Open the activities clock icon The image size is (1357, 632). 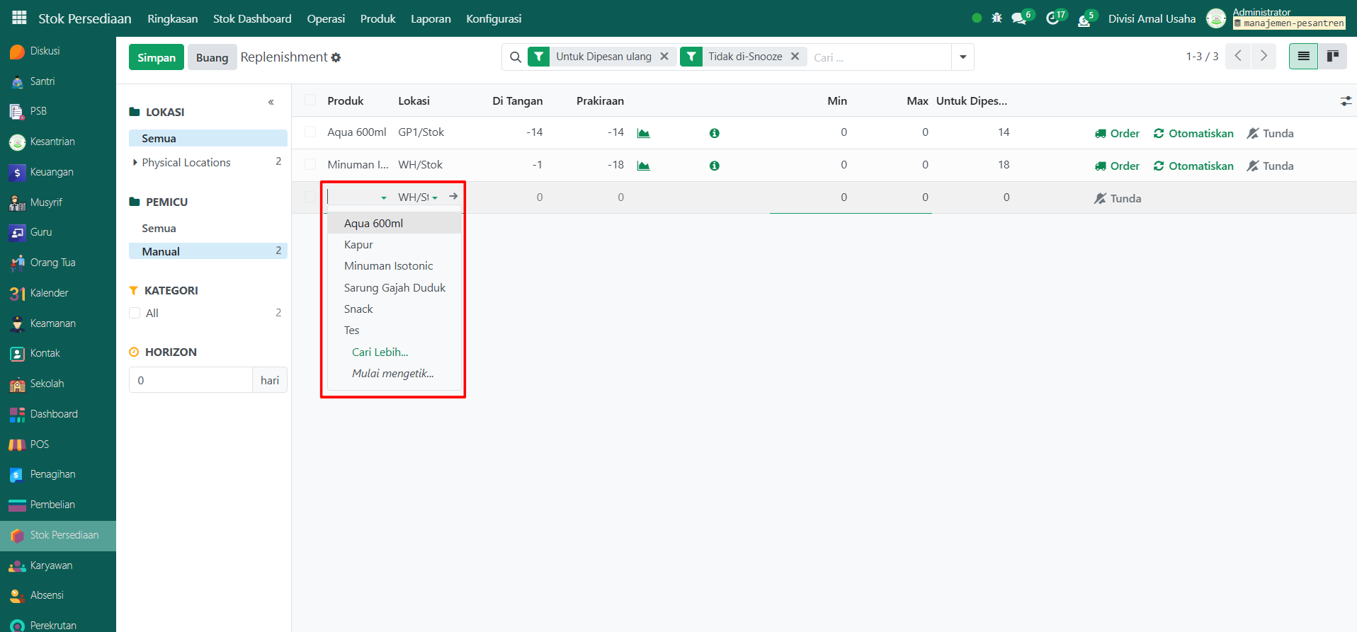pyautogui.click(x=1052, y=19)
